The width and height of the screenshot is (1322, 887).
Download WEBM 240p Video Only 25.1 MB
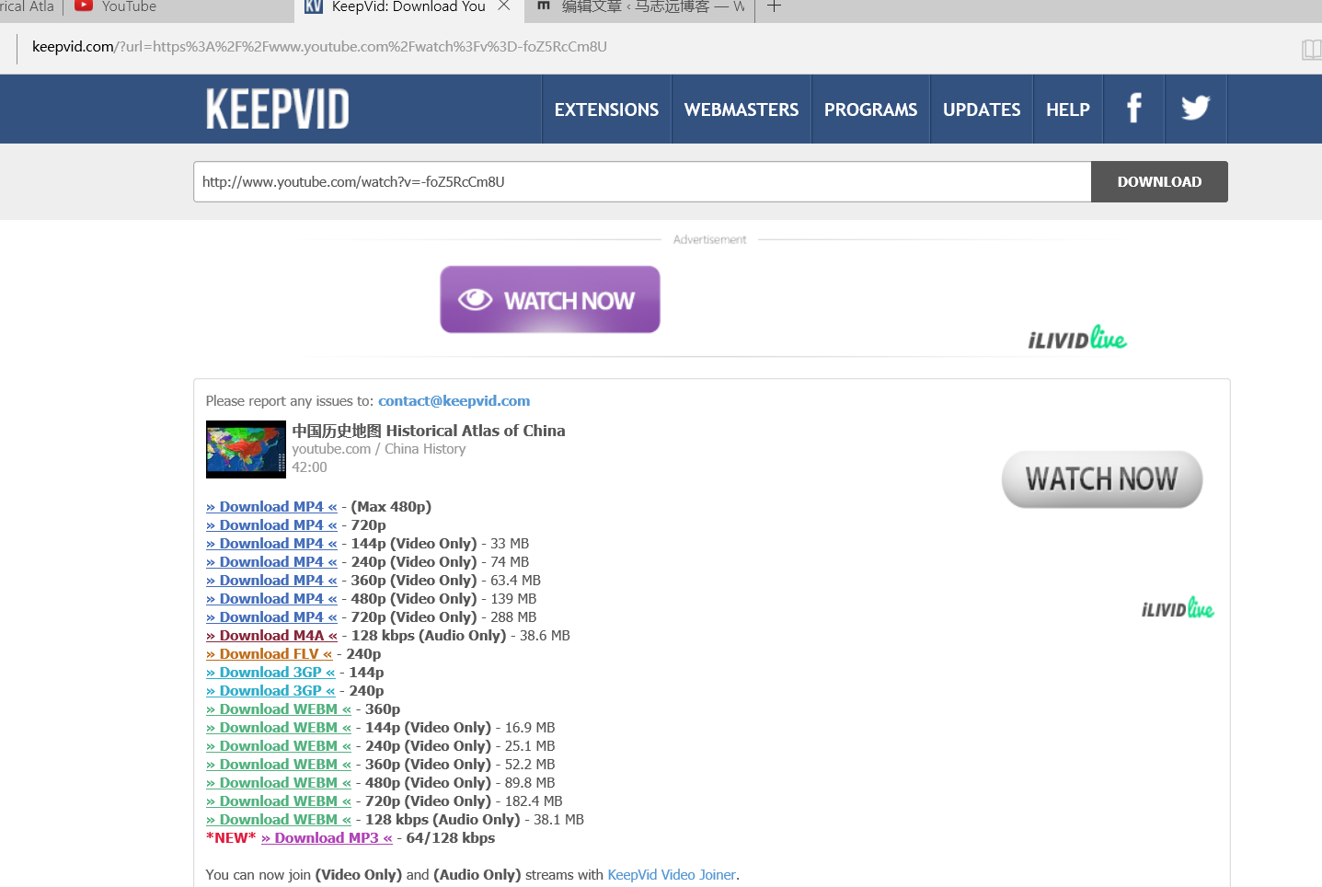click(x=279, y=746)
